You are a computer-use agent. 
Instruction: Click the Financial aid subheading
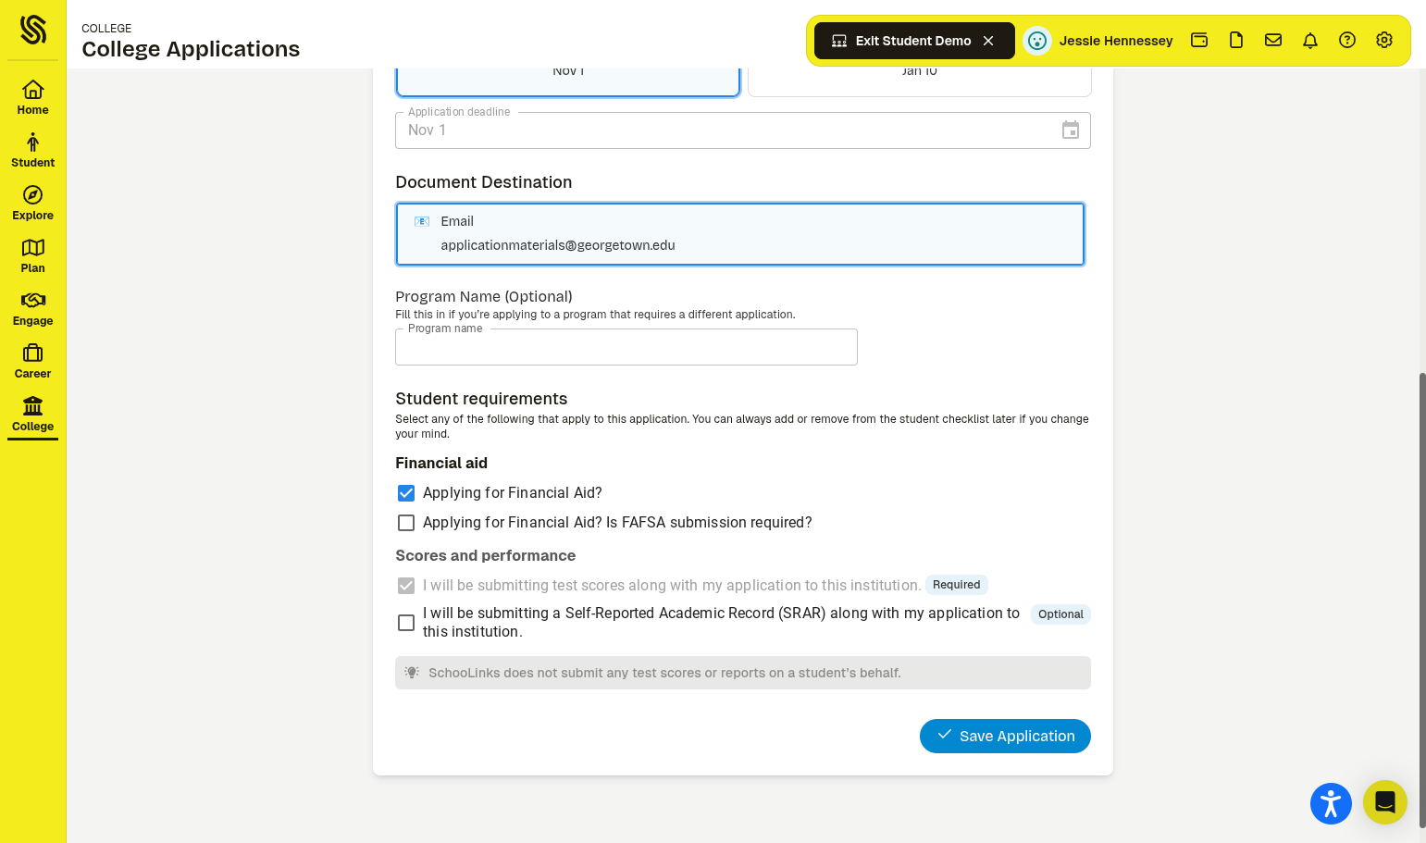click(x=441, y=464)
